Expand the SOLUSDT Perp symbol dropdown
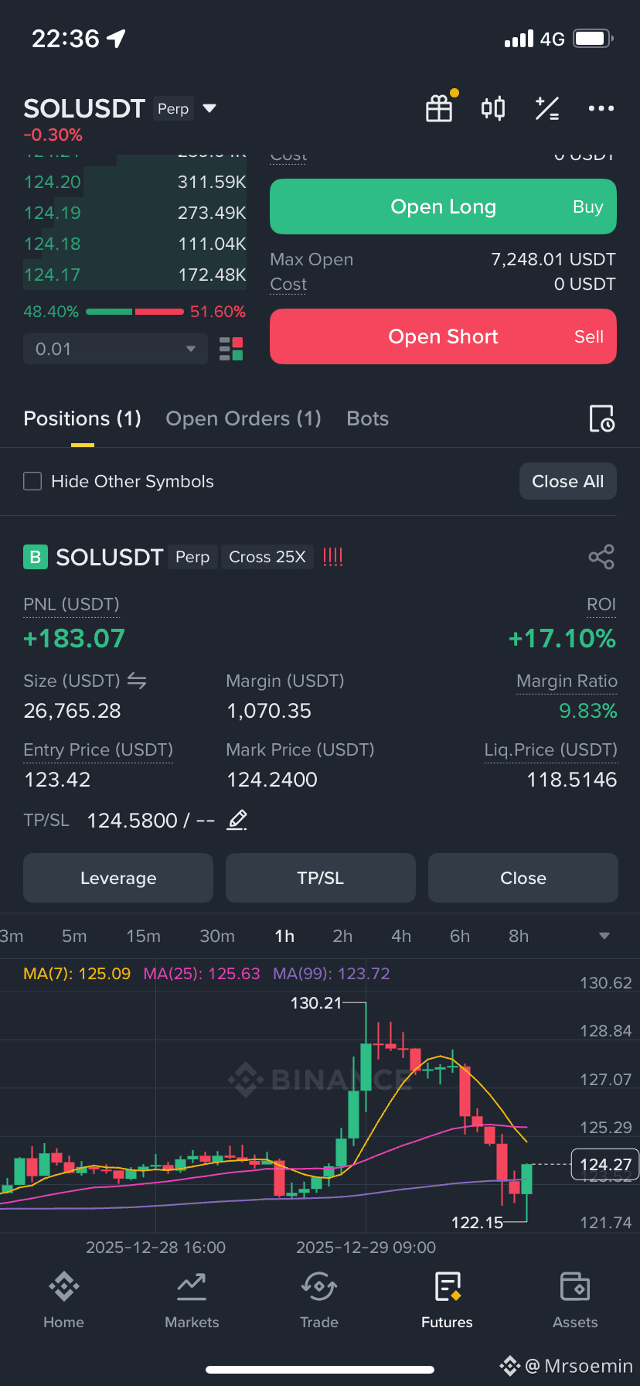 pyautogui.click(x=209, y=108)
